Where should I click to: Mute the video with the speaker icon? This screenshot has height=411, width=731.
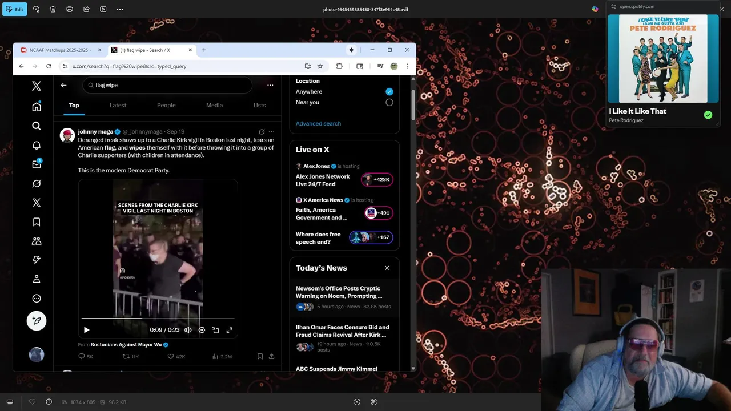[x=188, y=330]
